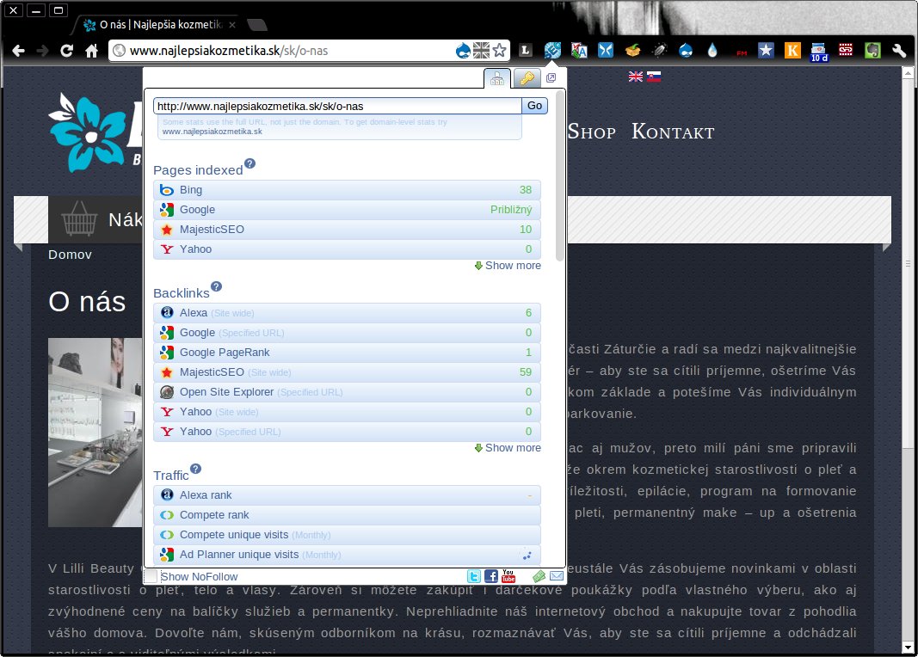Open the browser home page

click(x=91, y=51)
